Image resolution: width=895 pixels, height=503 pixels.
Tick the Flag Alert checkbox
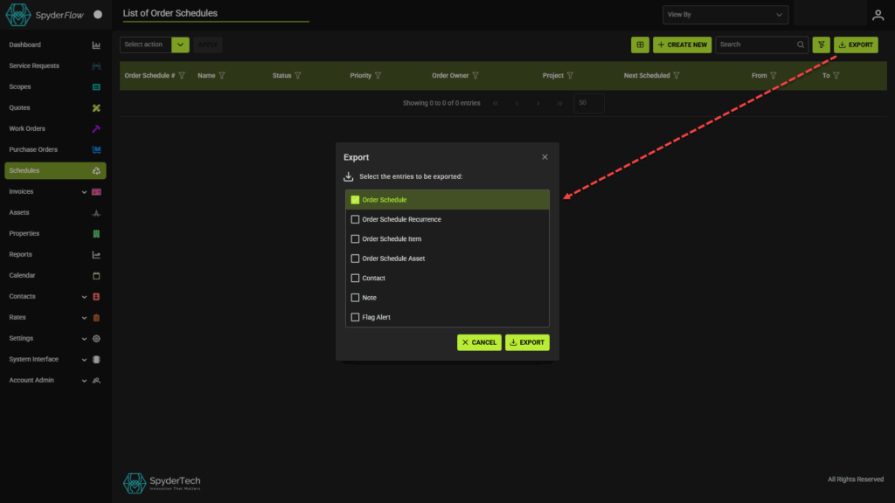click(355, 317)
